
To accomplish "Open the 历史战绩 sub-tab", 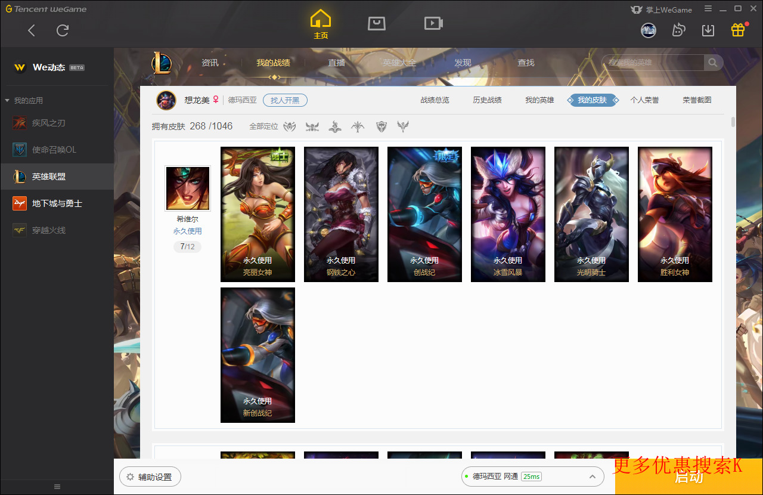I will pyautogui.click(x=488, y=100).
